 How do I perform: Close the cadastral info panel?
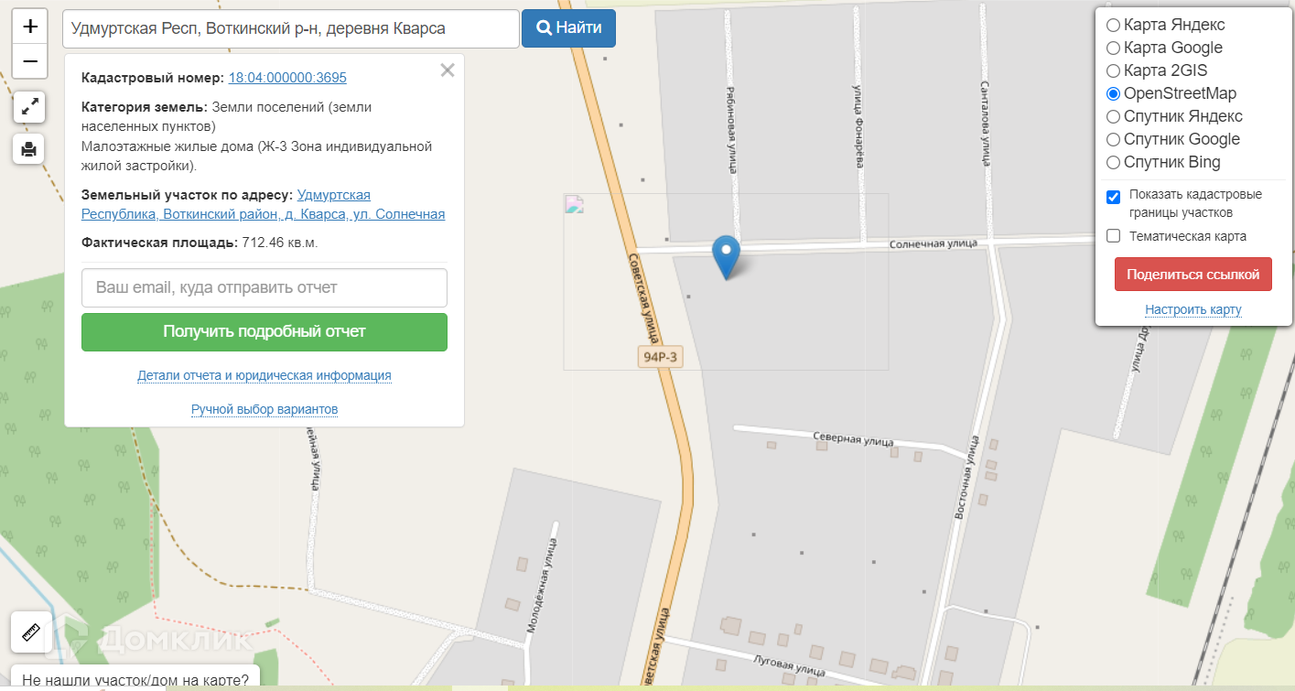(448, 70)
